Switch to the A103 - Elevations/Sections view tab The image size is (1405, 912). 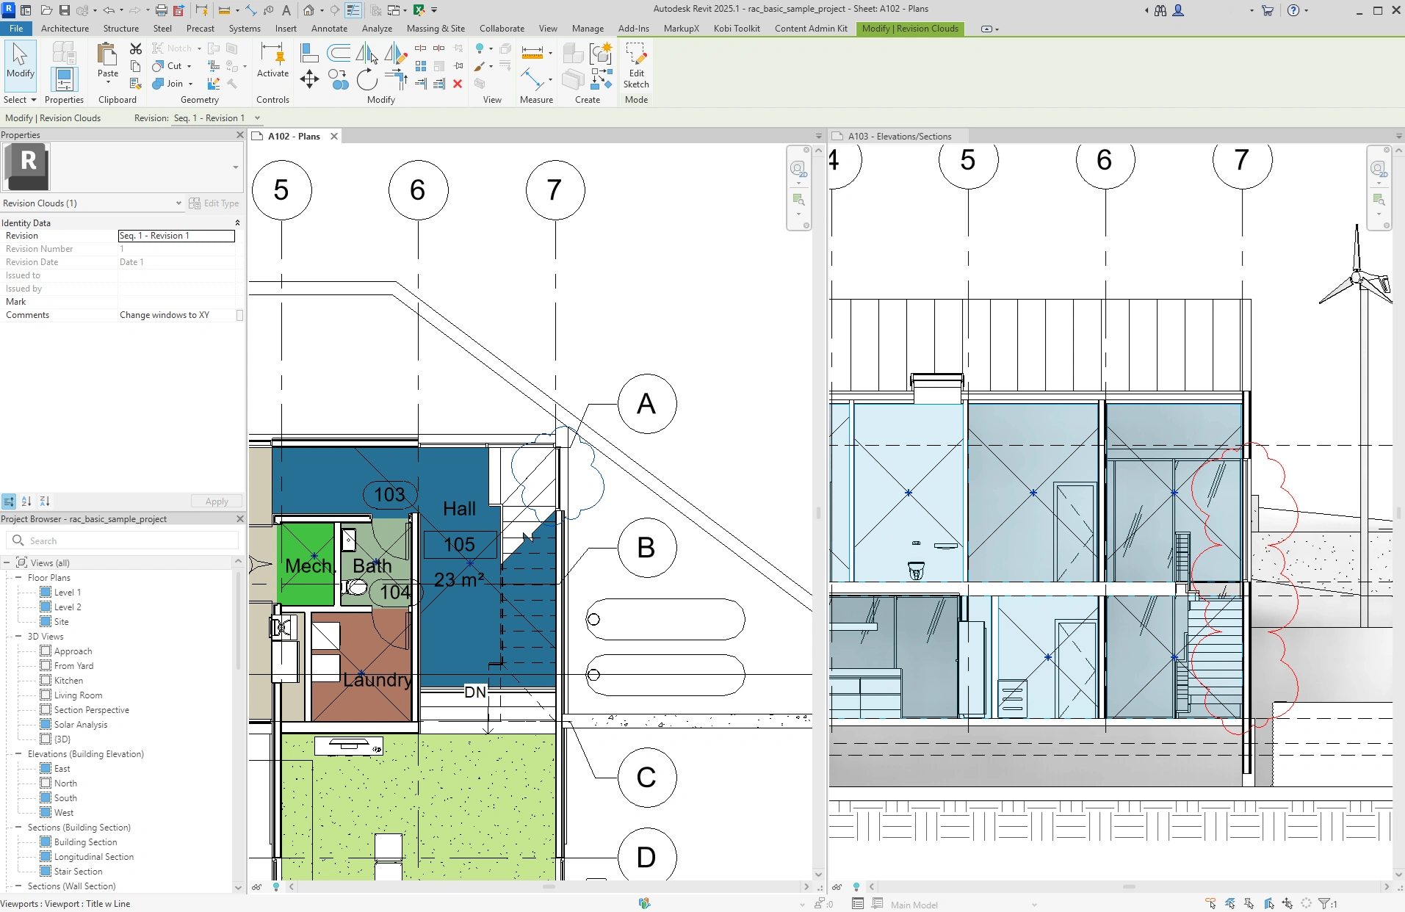click(899, 137)
